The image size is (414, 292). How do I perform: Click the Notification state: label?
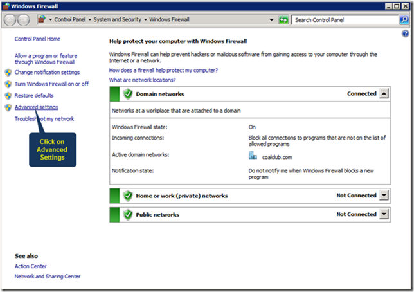pos(133,170)
